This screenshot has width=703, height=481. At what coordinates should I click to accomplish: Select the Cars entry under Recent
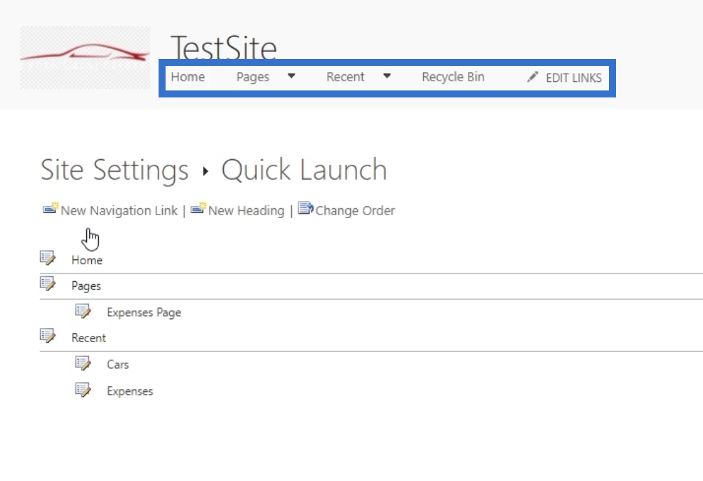tap(118, 365)
